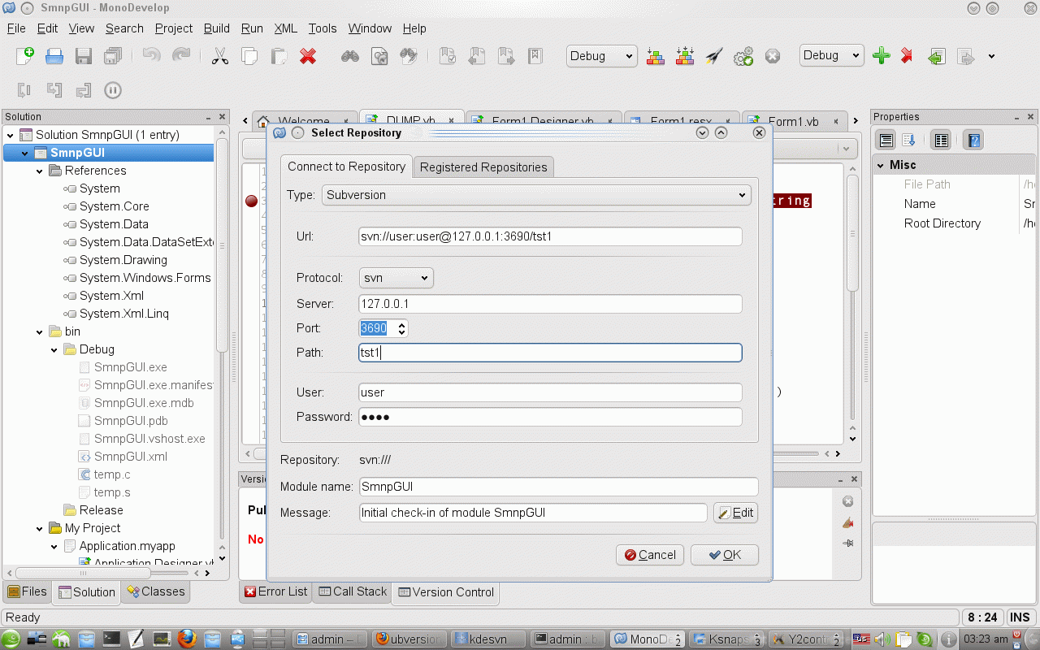Select temp.c file in Solution tree

tap(111, 474)
